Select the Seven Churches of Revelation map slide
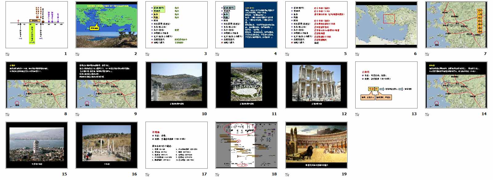 [107, 25]
